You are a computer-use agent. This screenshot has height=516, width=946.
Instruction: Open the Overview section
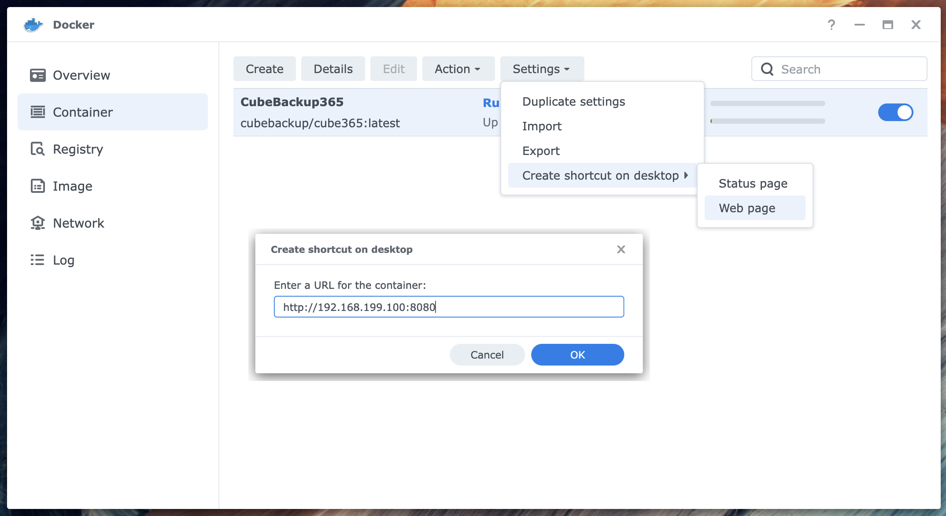pos(113,75)
